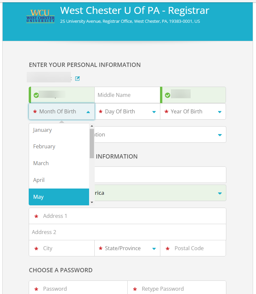Click green checkmark icon in first name field
This screenshot has height=294, width=256.
36,95
